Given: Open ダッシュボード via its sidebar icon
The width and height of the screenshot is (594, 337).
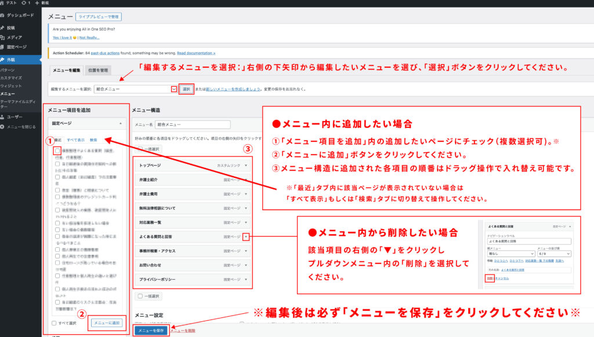Looking at the screenshot, I should pos(2,15).
